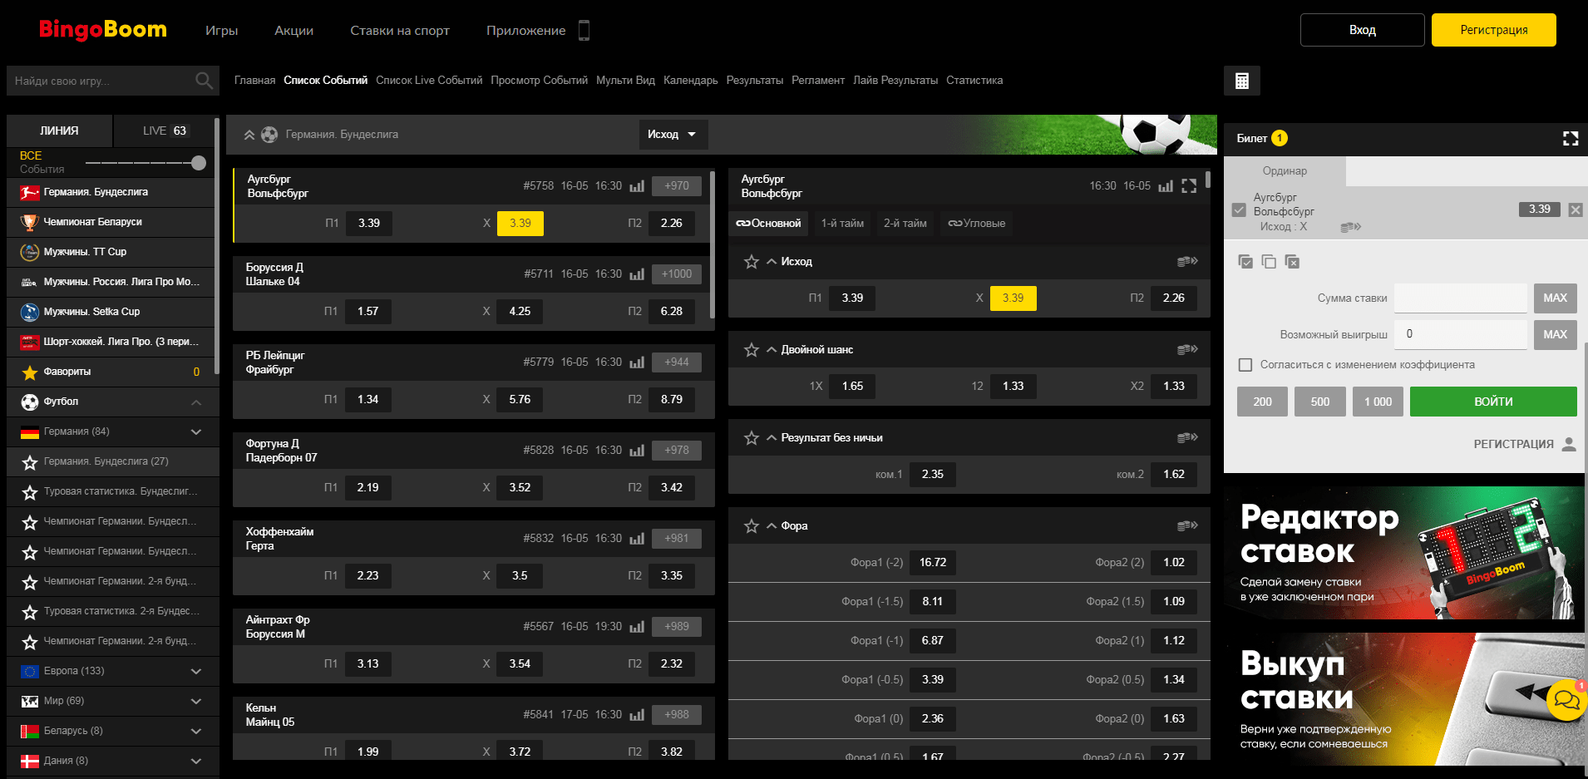1588x779 pixels.
Task: Expand Европа (133) section
Action: pyautogui.click(x=196, y=672)
